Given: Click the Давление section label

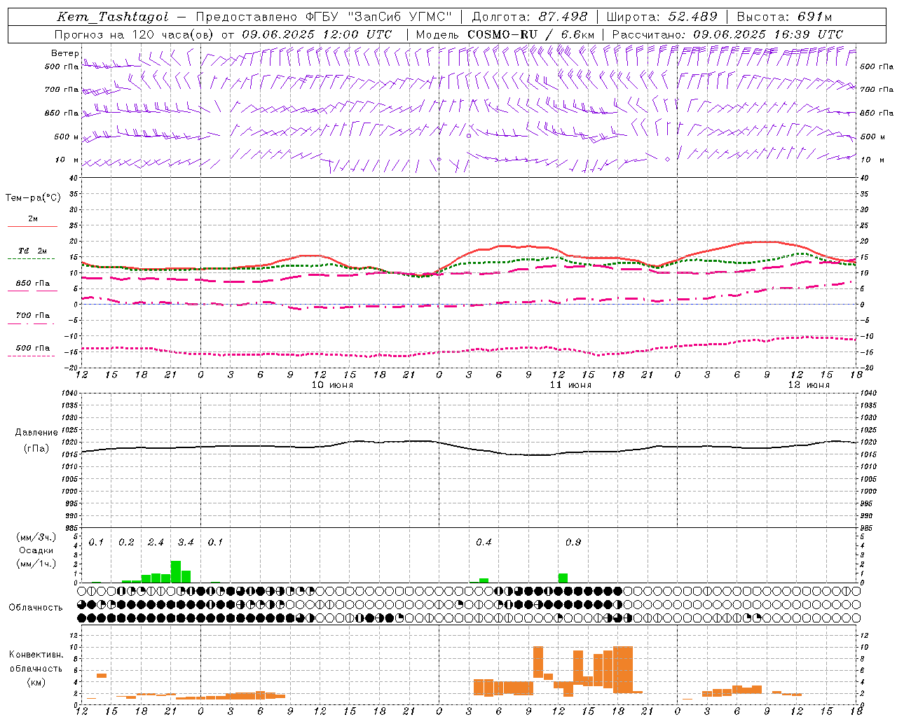Looking at the screenshot, I should 36,433.
